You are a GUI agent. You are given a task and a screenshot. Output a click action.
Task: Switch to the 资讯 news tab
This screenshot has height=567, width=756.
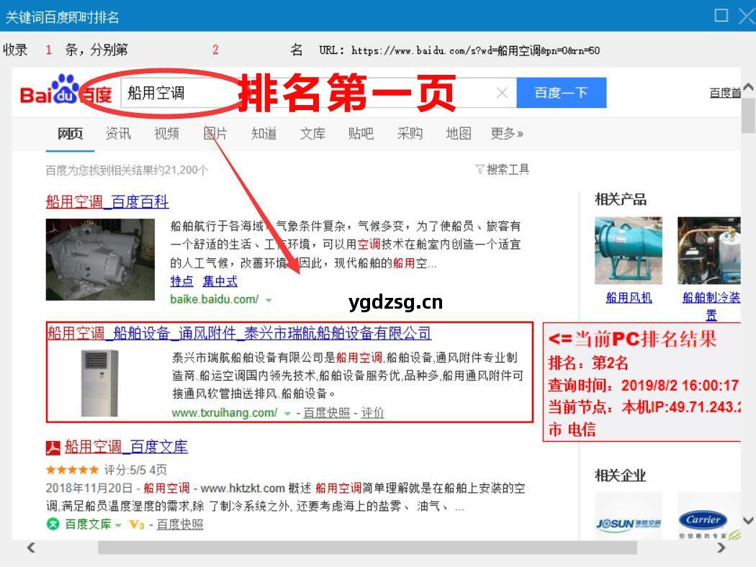118,134
